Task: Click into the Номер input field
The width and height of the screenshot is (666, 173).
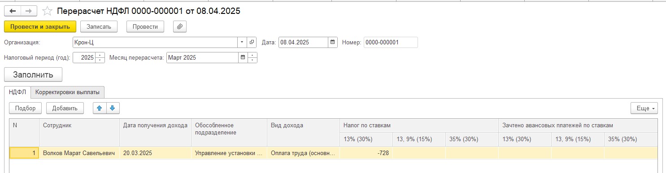Action: tap(391, 43)
